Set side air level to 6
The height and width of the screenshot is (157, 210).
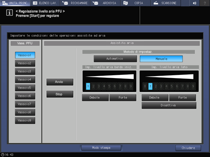(177, 86)
